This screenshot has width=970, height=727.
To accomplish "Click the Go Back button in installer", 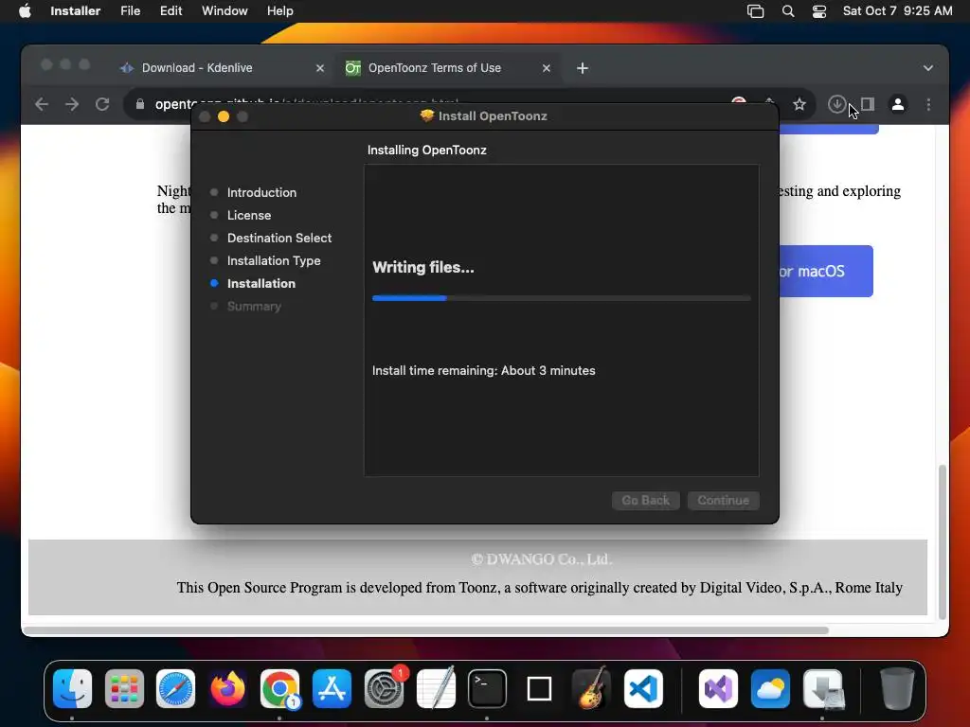I will point(645,500).
